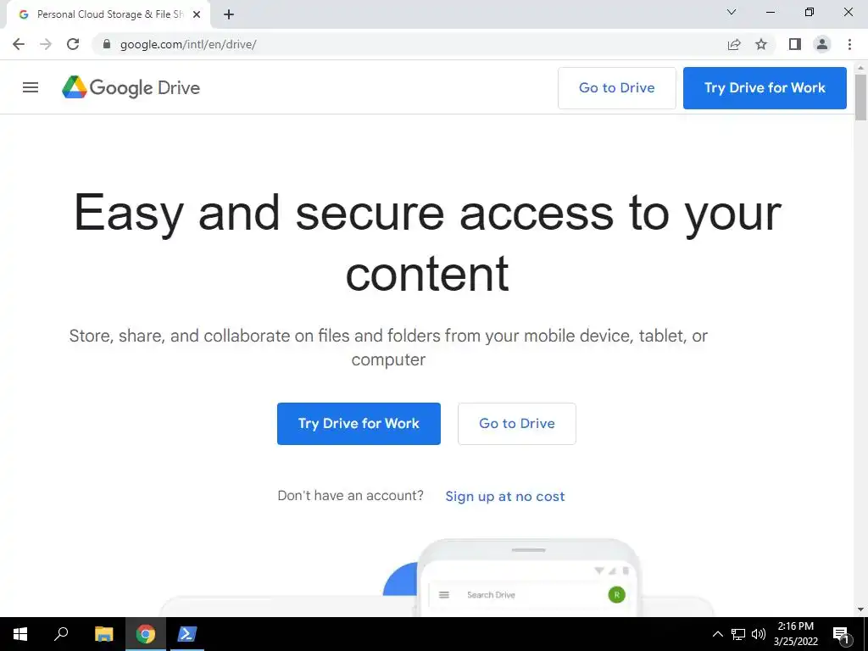Go back to the previous page
Viewport: 868px width, 651px height.
[19, 44]
